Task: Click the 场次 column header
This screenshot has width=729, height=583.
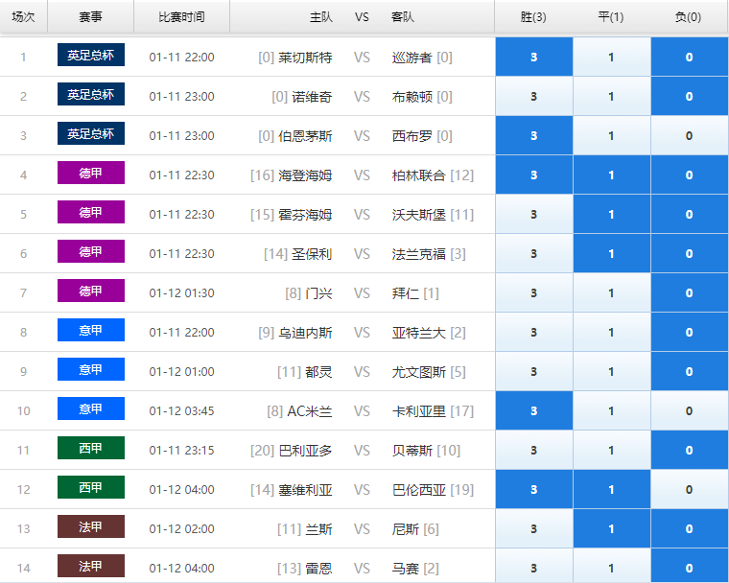Action: coord(23,16)
